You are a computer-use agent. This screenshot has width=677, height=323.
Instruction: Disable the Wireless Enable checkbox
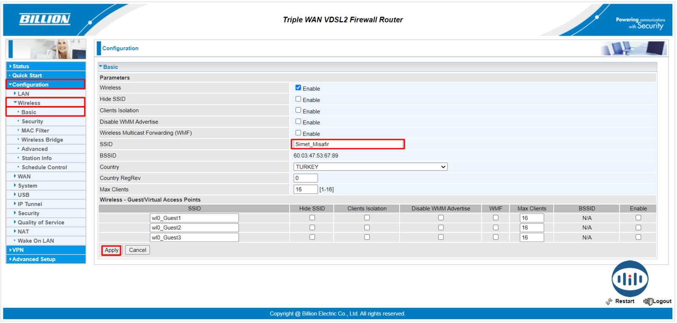coord(298,88)
